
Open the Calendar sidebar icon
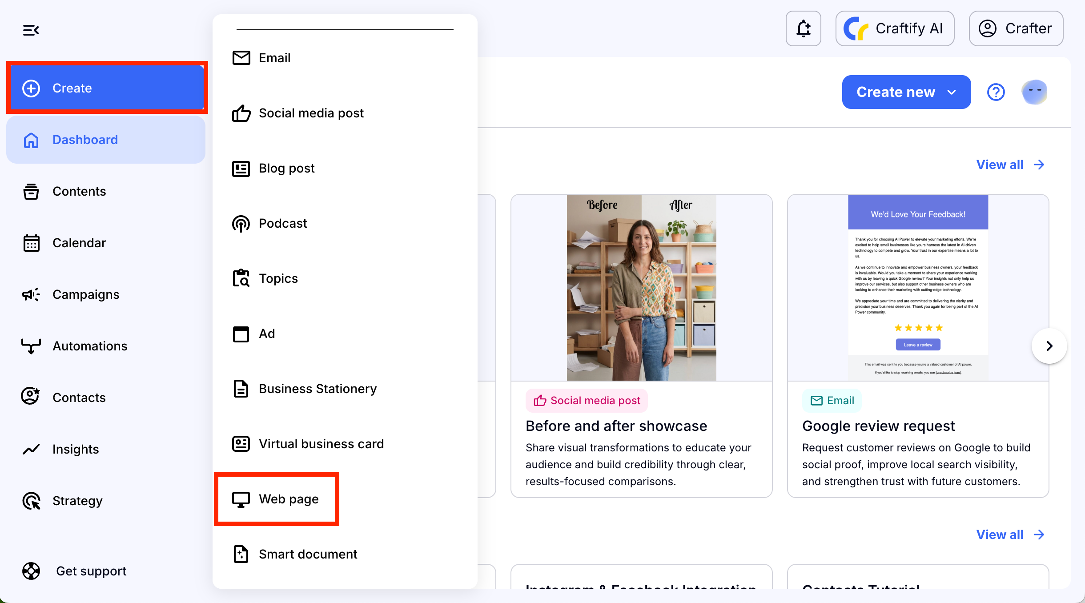pos(31,243)
